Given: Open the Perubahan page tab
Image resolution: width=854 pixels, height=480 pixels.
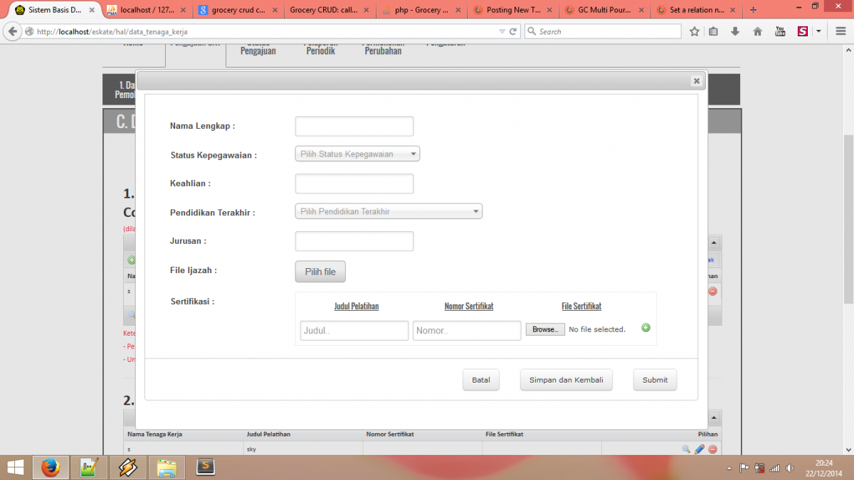Looking at the screenshot, I should point(383,48).
